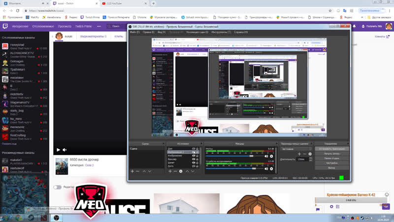Screen dimensions: 394x222
Task: Open the Инструменты menu in OBS
Action: (x=221, y=32)
